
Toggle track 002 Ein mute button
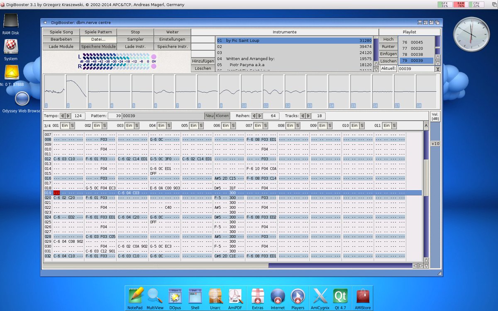click(97, 126)
